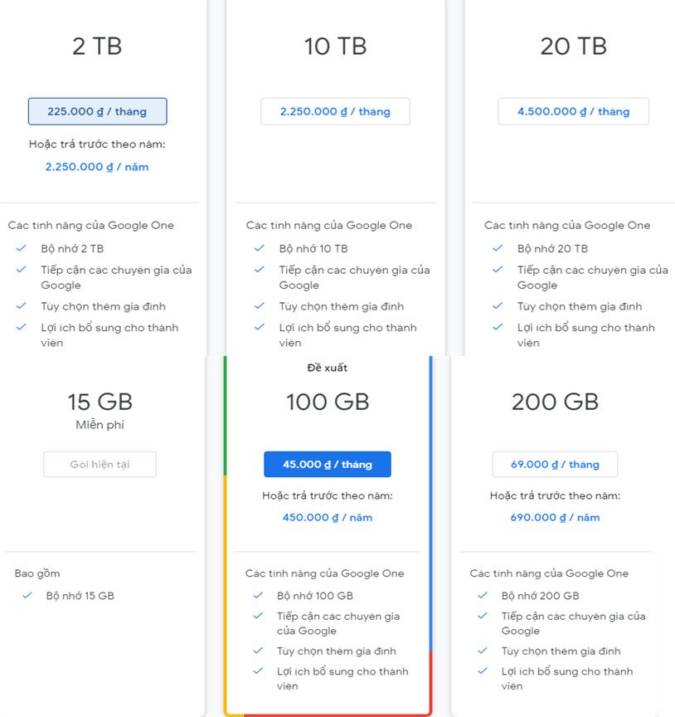Click the 690.000 ₫ / năm yearly link

click(555, 517)
